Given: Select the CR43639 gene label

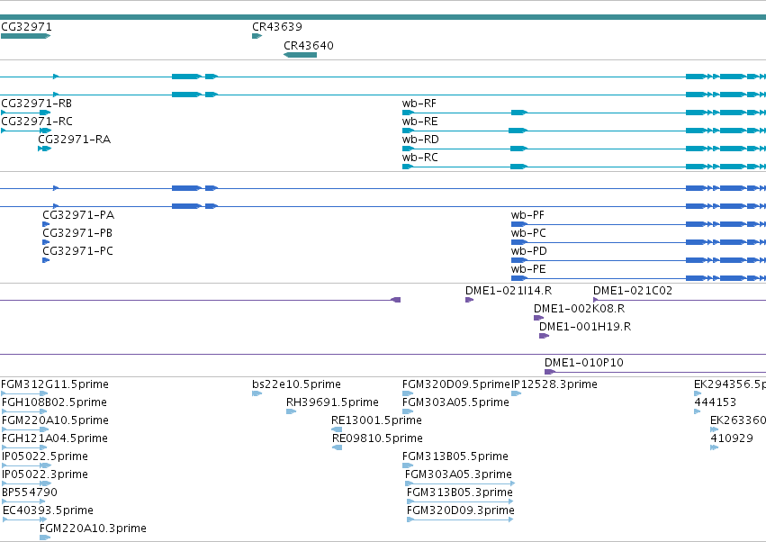Looking at the screenshot, I should pos(277,27).
